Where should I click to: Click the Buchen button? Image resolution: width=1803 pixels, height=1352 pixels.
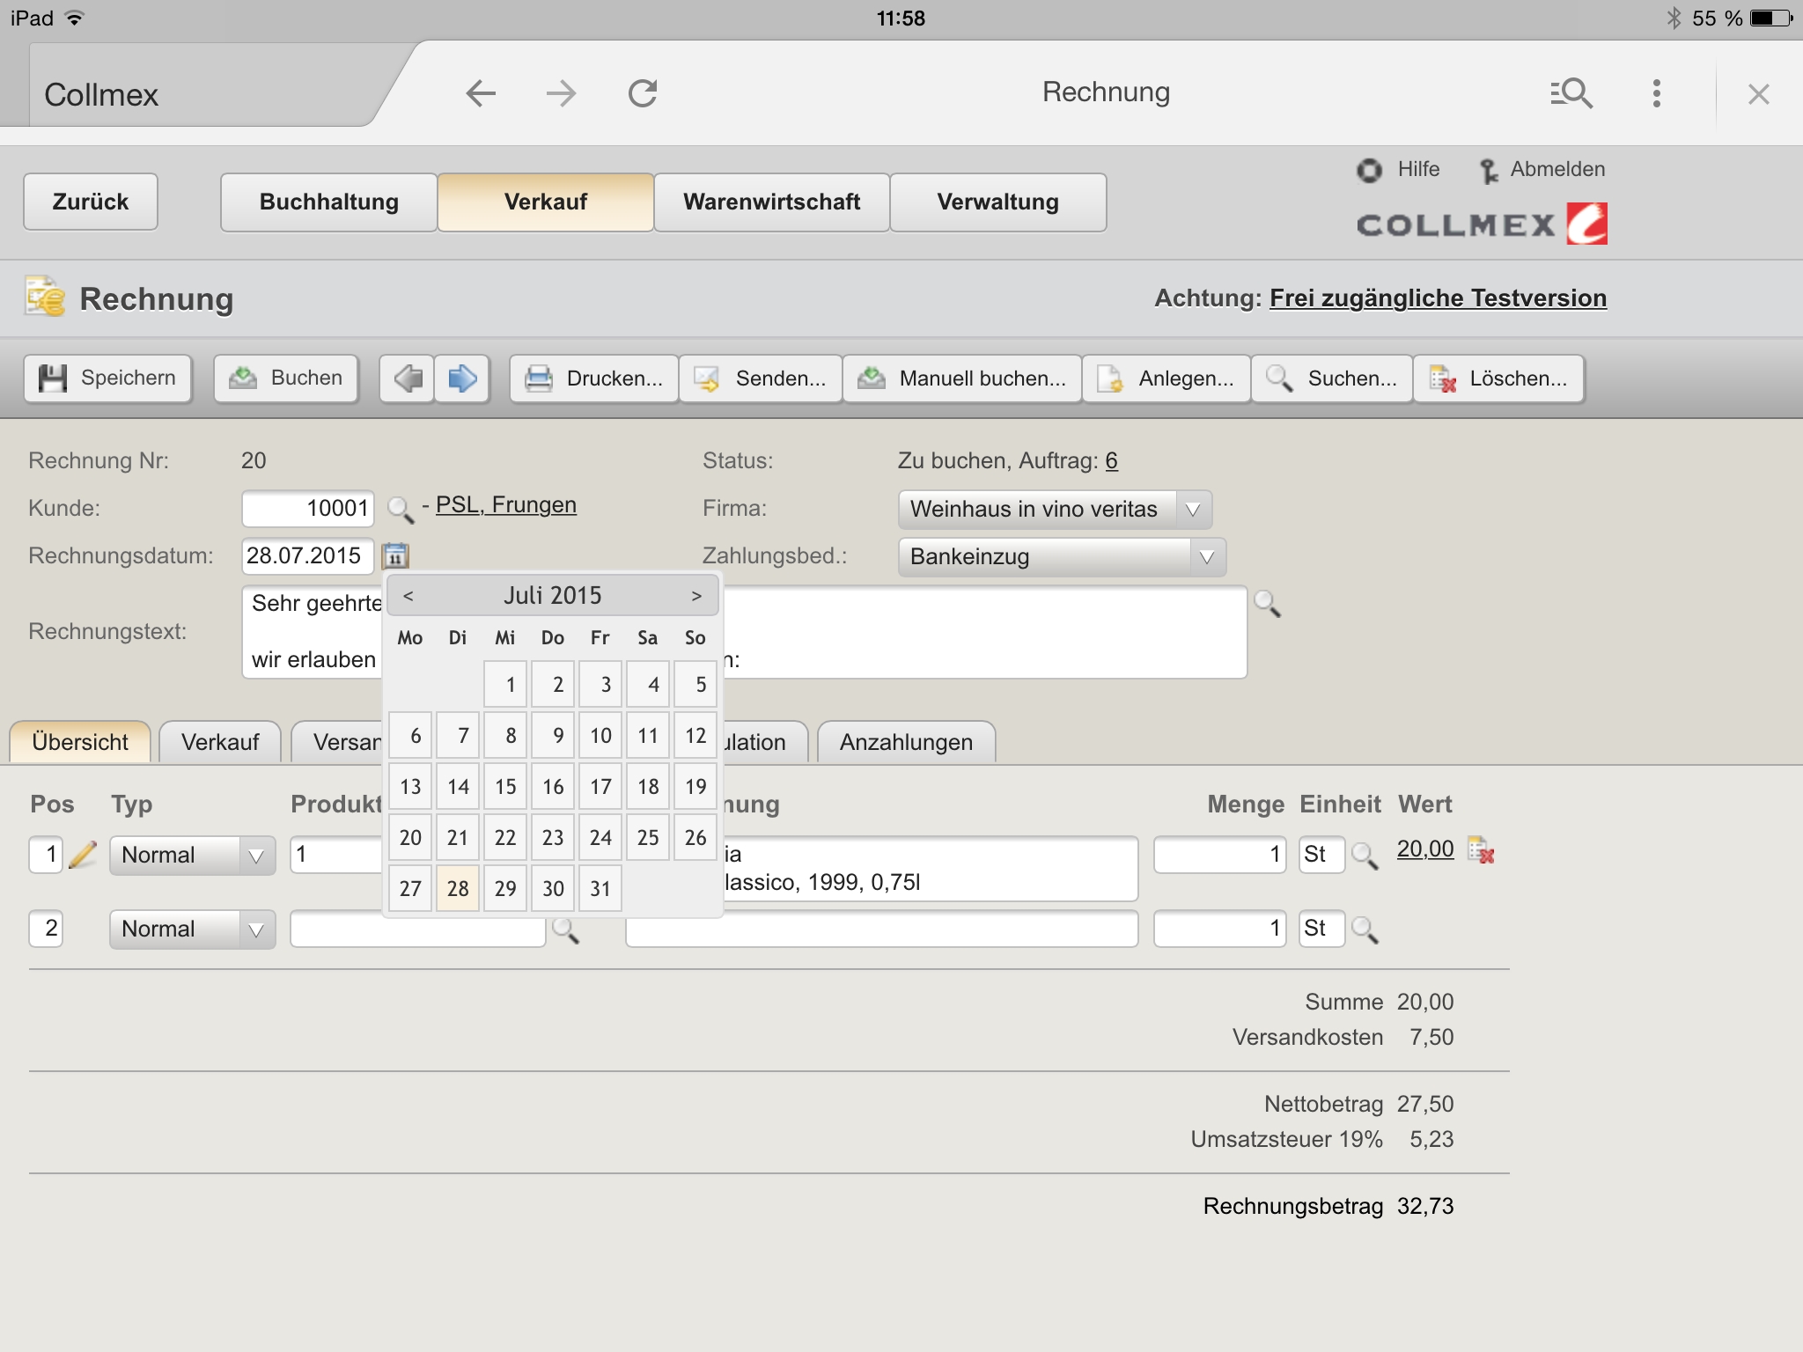286,378
